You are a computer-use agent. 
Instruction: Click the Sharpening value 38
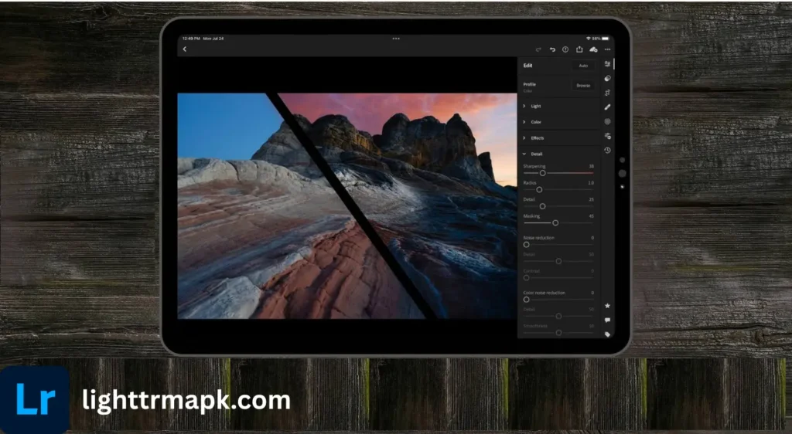(x=591, y=166)
